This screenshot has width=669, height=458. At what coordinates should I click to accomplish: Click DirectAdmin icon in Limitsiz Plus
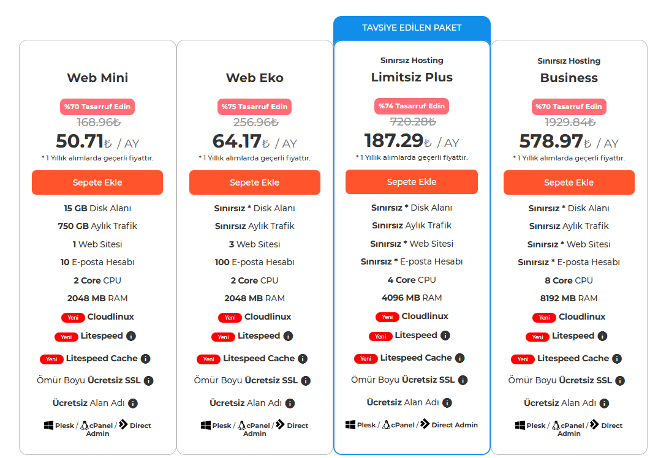(425, 424)
